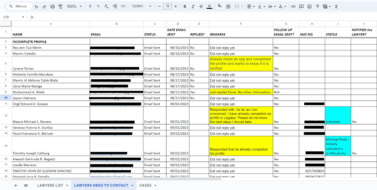The width and height of the screenshot is (377, 190).
Task: Select the INCOMPLETE PROFILE heading cell
Action: [51, 41]
